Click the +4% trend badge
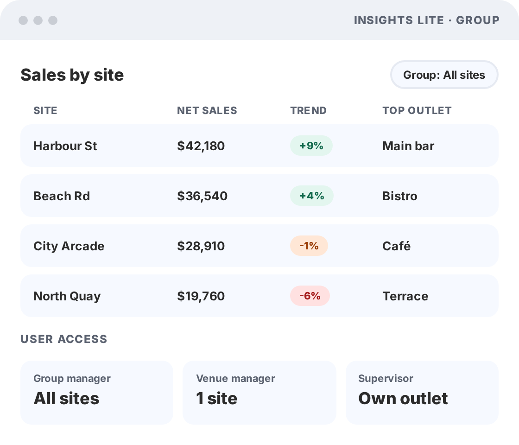Screen dimensions: 519x445 click(x=312, y=196)
